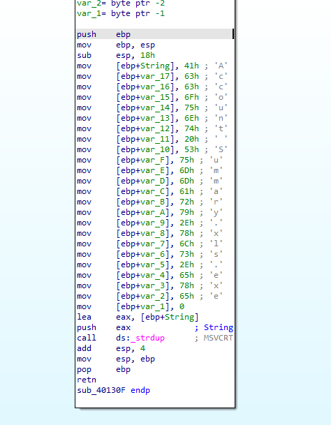
Task: Select the 'var_1= byte ptr -1' declaration
Action: pyautogui.click(x=121, y=13)
